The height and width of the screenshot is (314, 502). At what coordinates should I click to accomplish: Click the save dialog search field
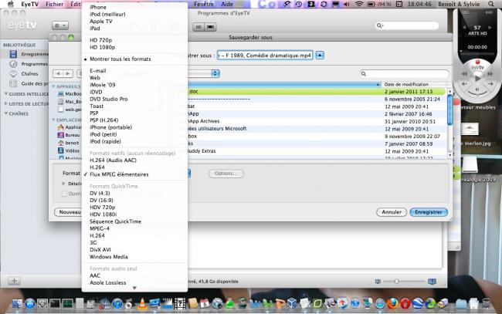(x=404, y=74)
